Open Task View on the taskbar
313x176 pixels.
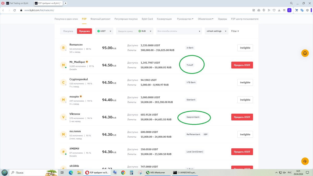click(x=62, y=173)
